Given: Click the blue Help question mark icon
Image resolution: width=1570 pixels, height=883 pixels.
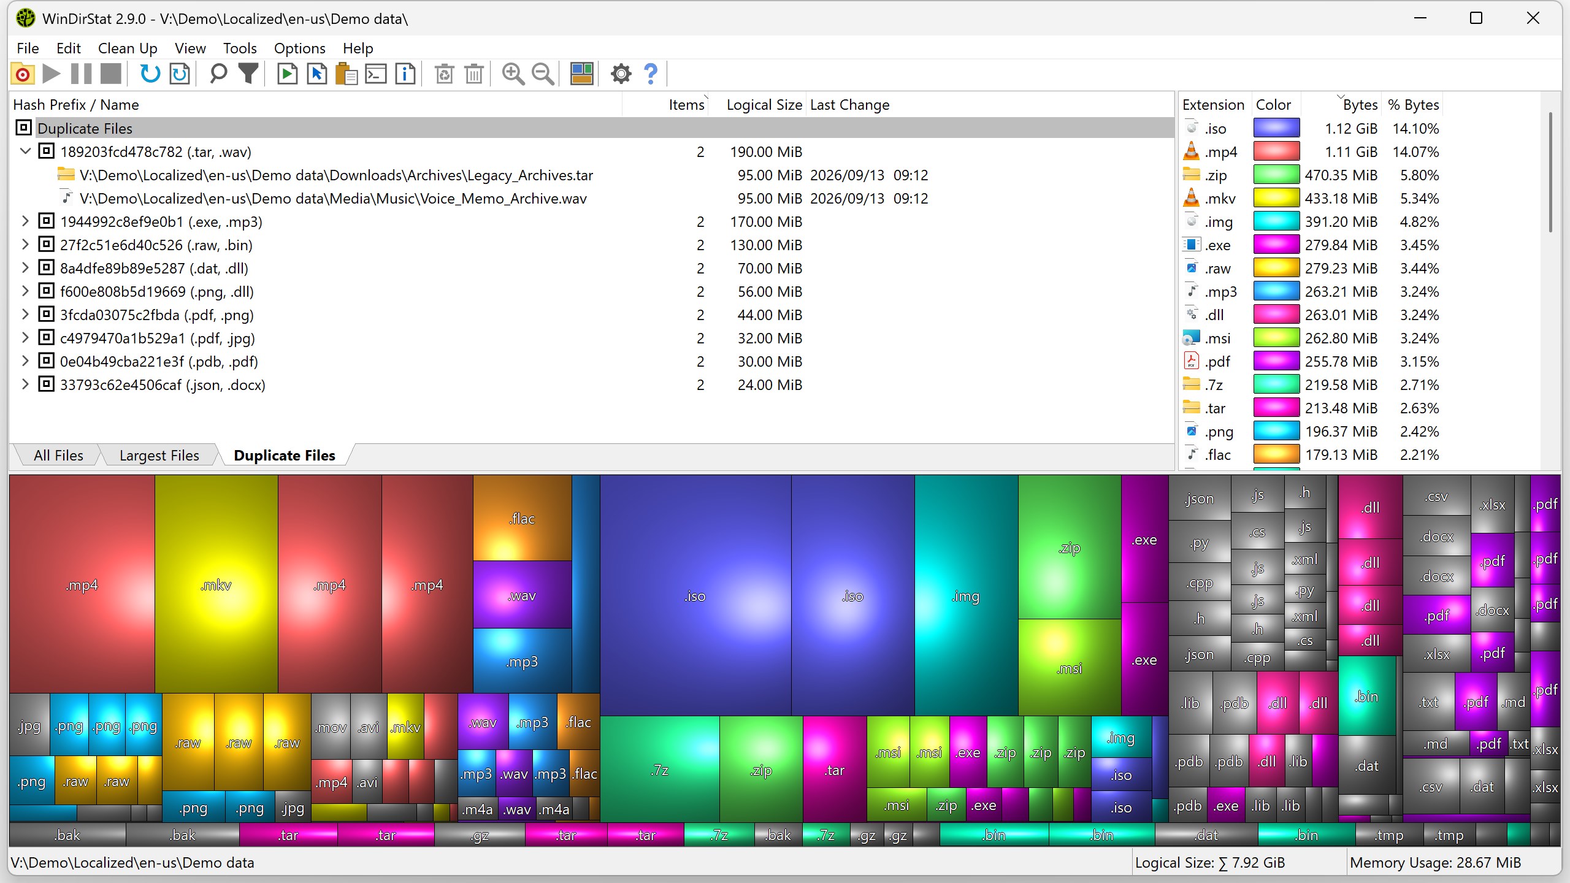Looking at the screenshot, I should point(651,74).
